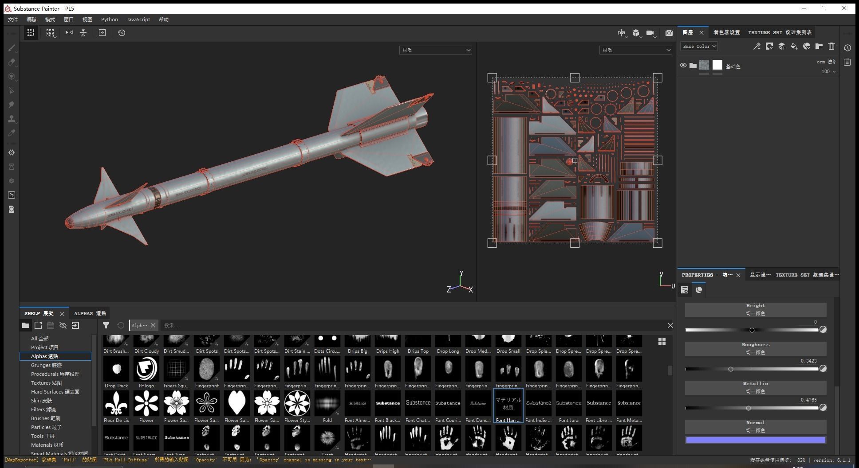Select the Projection tool
859x468 pixels.
coord(12,76)
